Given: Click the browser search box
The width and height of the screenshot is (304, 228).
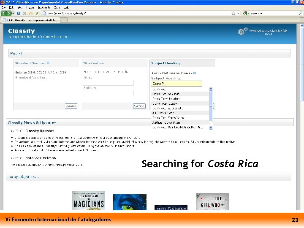Looking at the screenshot, I should (274, 14).
